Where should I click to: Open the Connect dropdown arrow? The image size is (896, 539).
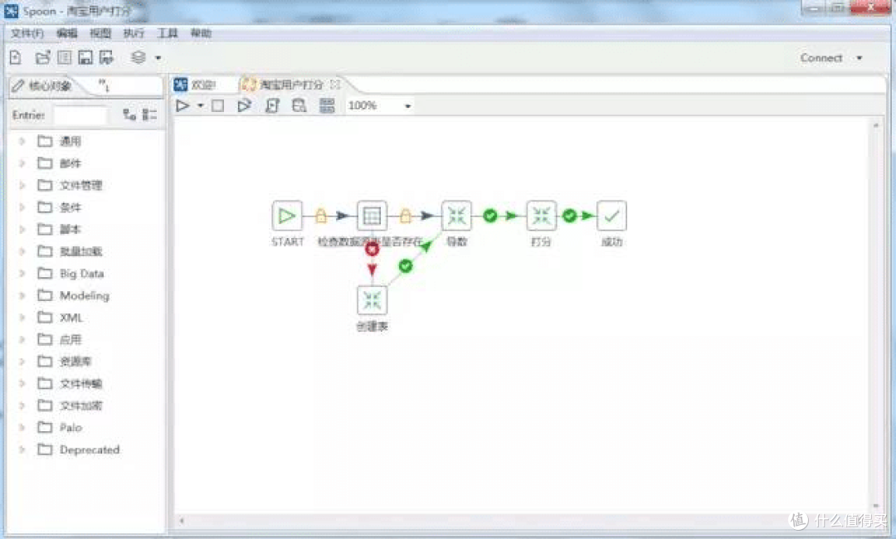(859, 58)
